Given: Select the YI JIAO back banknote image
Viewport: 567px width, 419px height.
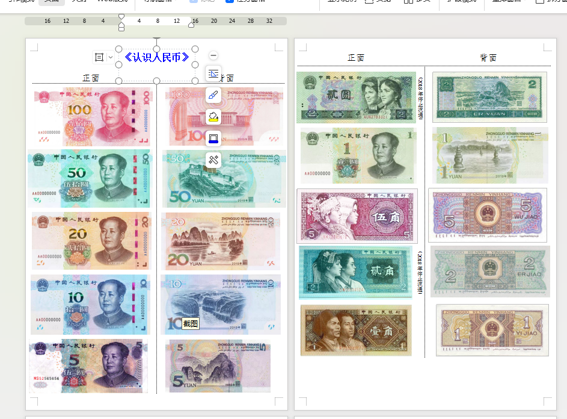Looking at the screenshot, I should click(492, 331).
